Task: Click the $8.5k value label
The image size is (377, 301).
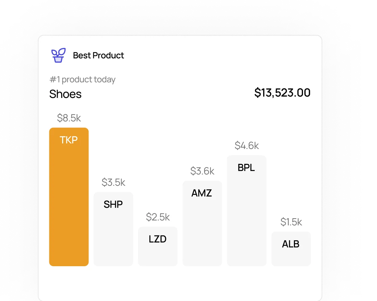Action: pyautogui.click(x=69, y=118)
